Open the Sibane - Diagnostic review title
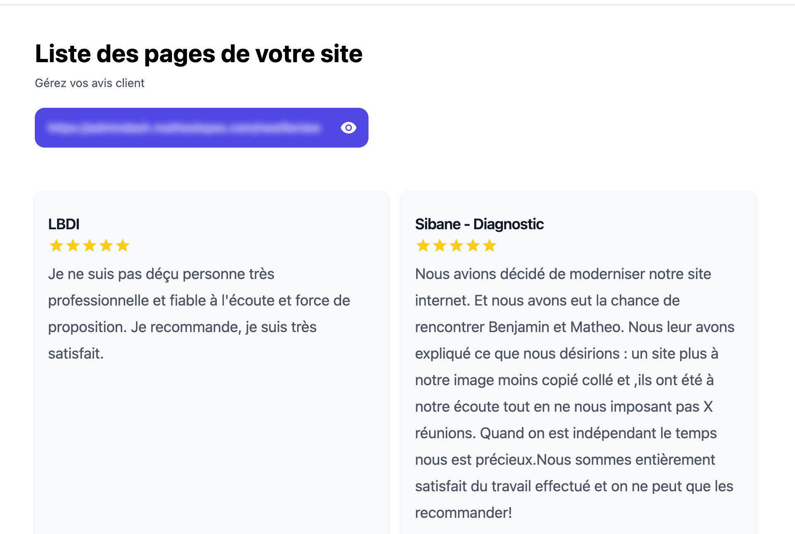 pyautogui.click(x=479, y=224)
